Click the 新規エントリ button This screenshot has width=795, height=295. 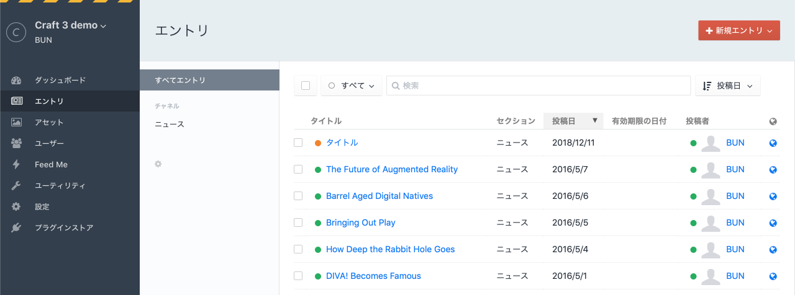coord(739,30)
